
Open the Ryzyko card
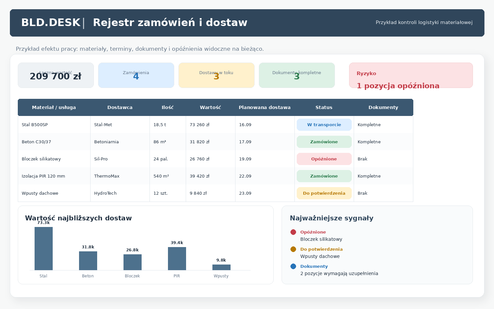click(411, 75)
